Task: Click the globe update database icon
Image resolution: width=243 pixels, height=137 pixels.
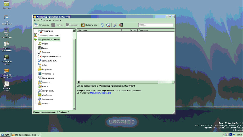Action: (x=108, y=25)
